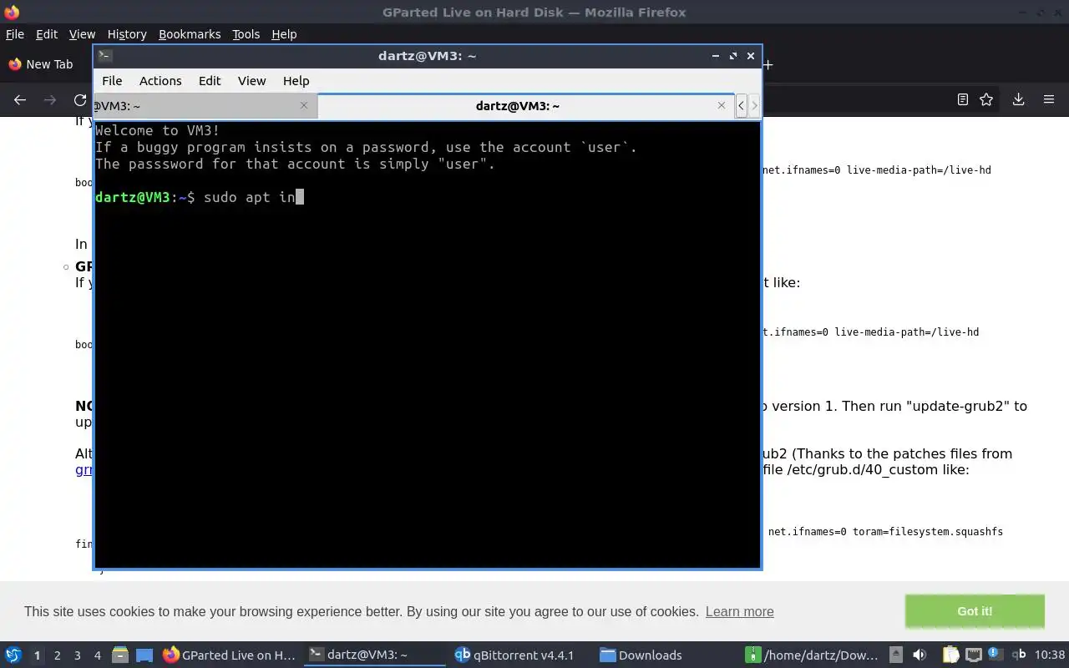
Task: Click the qBittorrent system tray icon
Action: pyautogui.click(x=1018, y=655)
